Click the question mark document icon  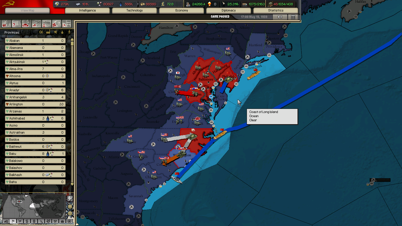pyautogui.click(x=16, y=24)
